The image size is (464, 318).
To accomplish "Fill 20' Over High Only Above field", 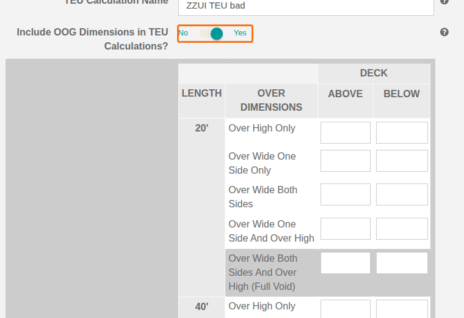I will click(346, 133).
